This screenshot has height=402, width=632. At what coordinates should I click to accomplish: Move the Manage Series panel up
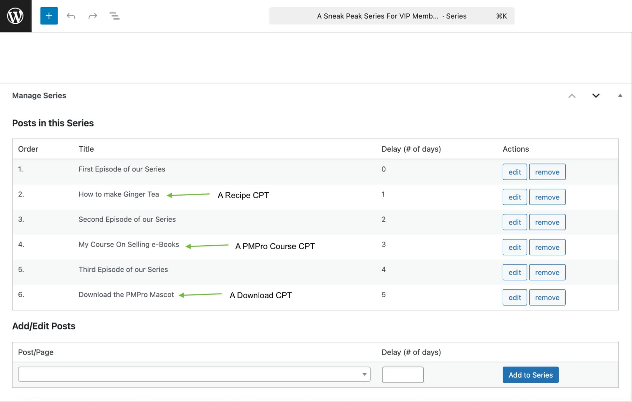point(572,96)
